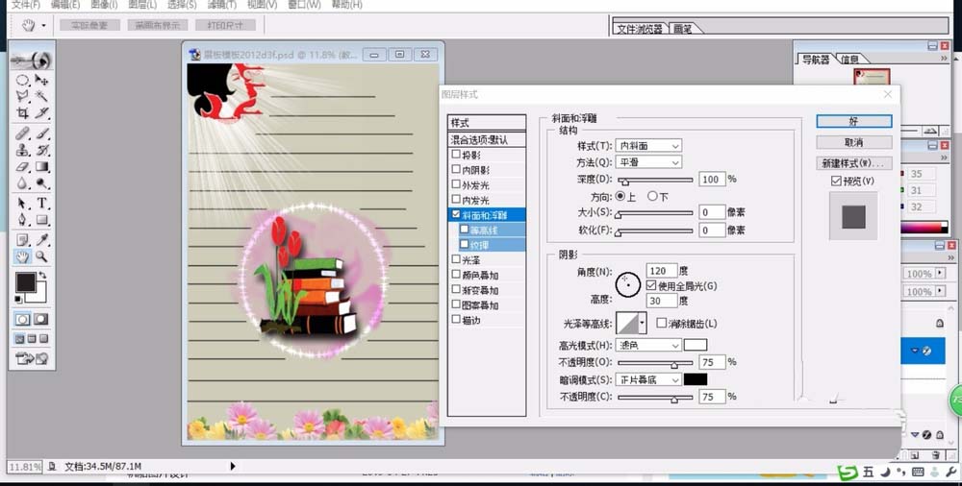Select the Pen tool
This screenshot has height=486, width=962.
(22, 221)
